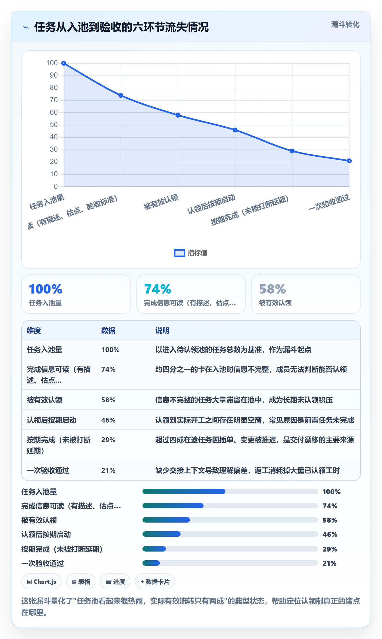Toggle the 指标值 legend color box
Image resolution: width=382 pixels, height=639 pixels.
pyautogui.click(x=179, y=253)
